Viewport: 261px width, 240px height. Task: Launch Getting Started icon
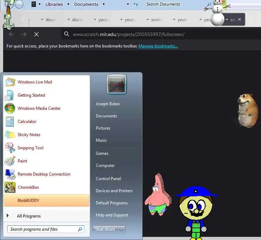10,95
